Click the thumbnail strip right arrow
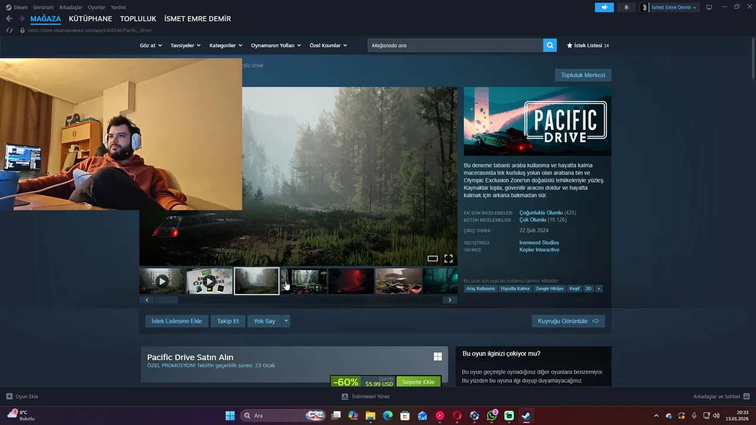 [x=449, y=300]
